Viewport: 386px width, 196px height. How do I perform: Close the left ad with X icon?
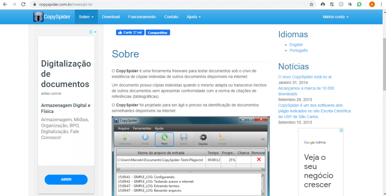click(95, 32)
